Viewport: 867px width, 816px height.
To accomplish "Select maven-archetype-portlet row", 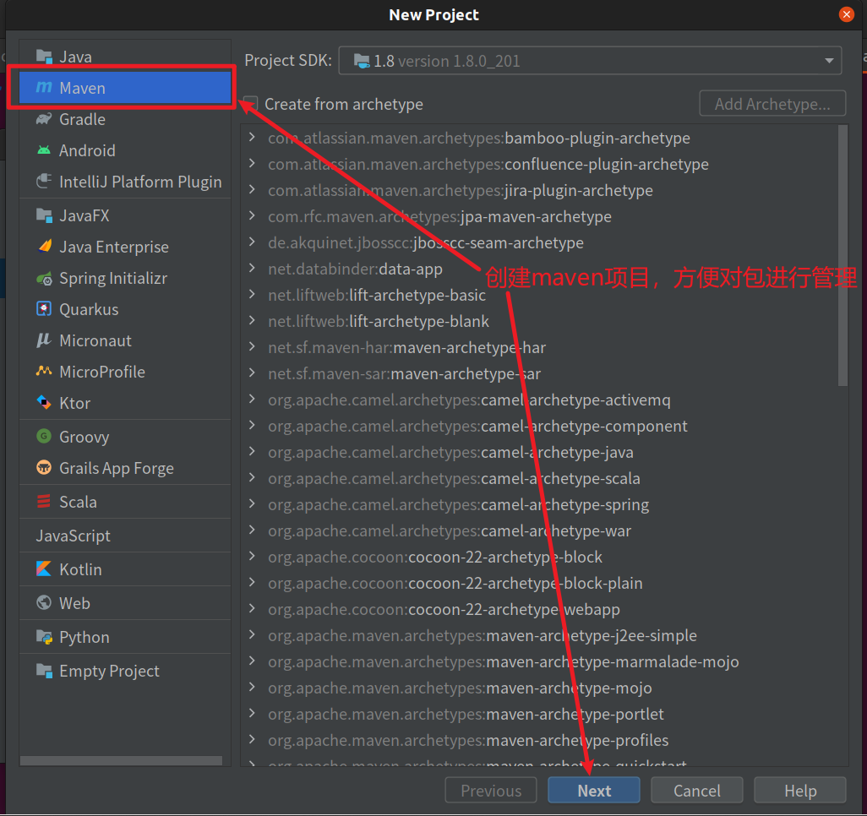I will point(539,714).
